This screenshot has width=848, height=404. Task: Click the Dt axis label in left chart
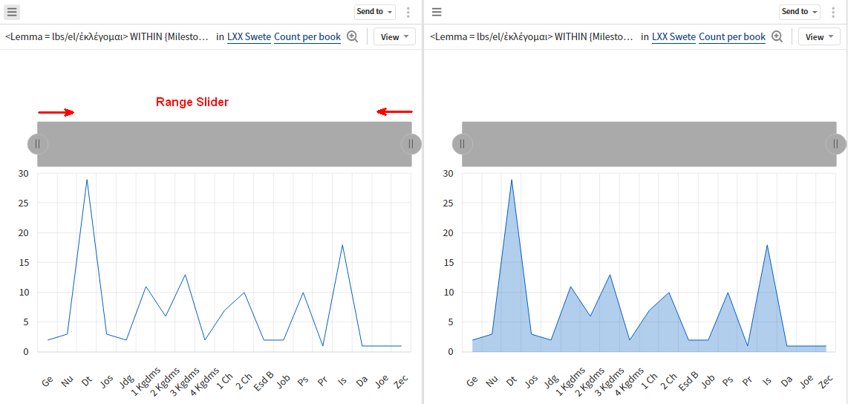pyautogui.click(x=87, y=382)
